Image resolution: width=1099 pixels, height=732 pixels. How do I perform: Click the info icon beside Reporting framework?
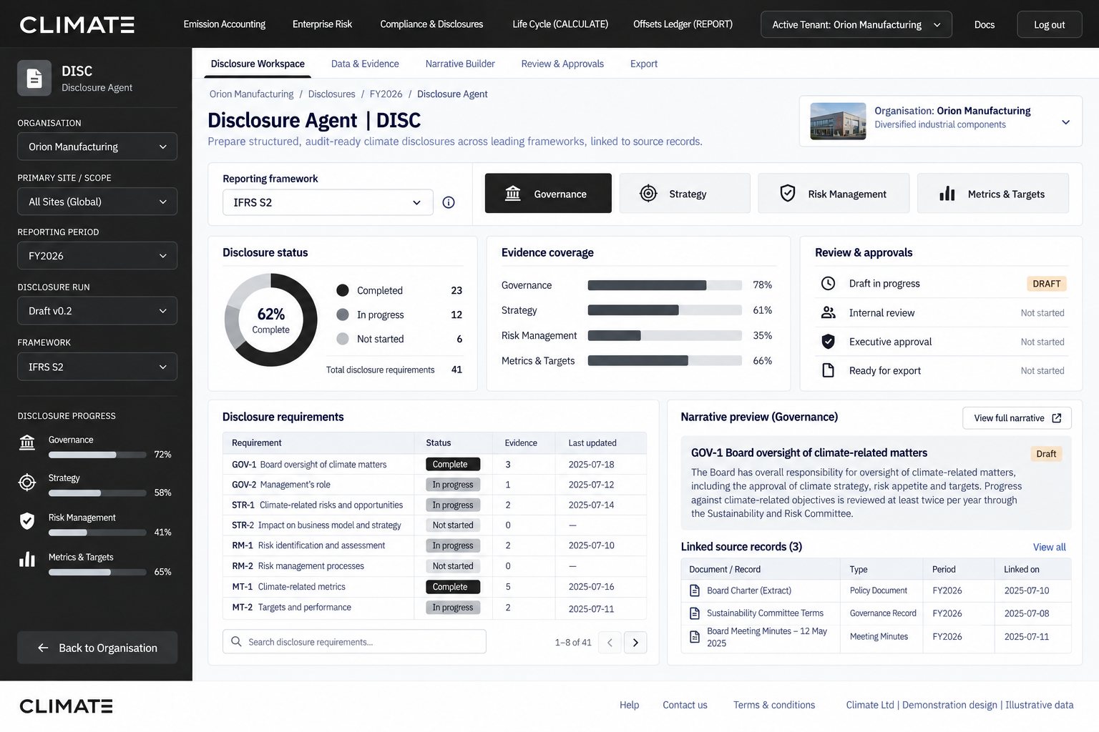pyautogui.click(x=449, y=202)
